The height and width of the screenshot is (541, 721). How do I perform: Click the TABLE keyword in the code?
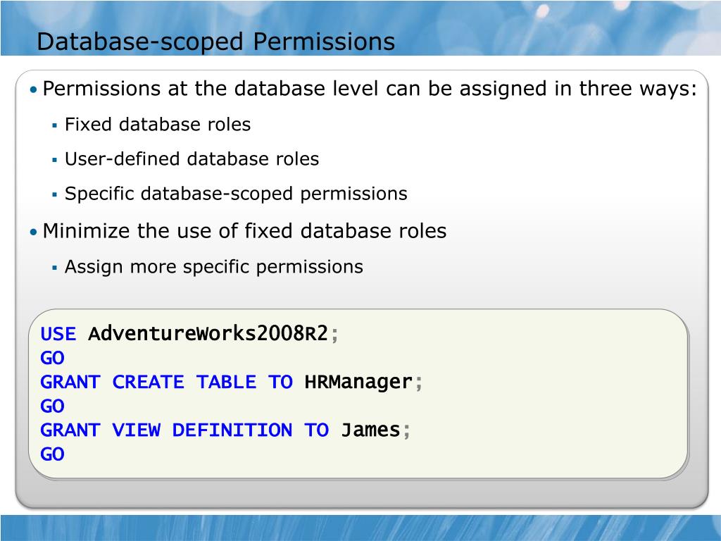[226, 383]
